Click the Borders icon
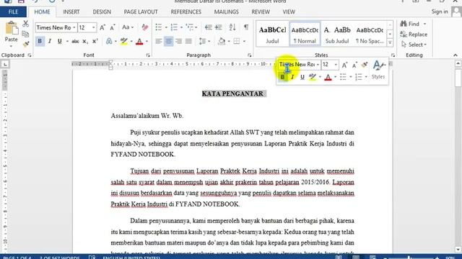The width and height of the screenshot is (462, 259). tap(237, 42)
